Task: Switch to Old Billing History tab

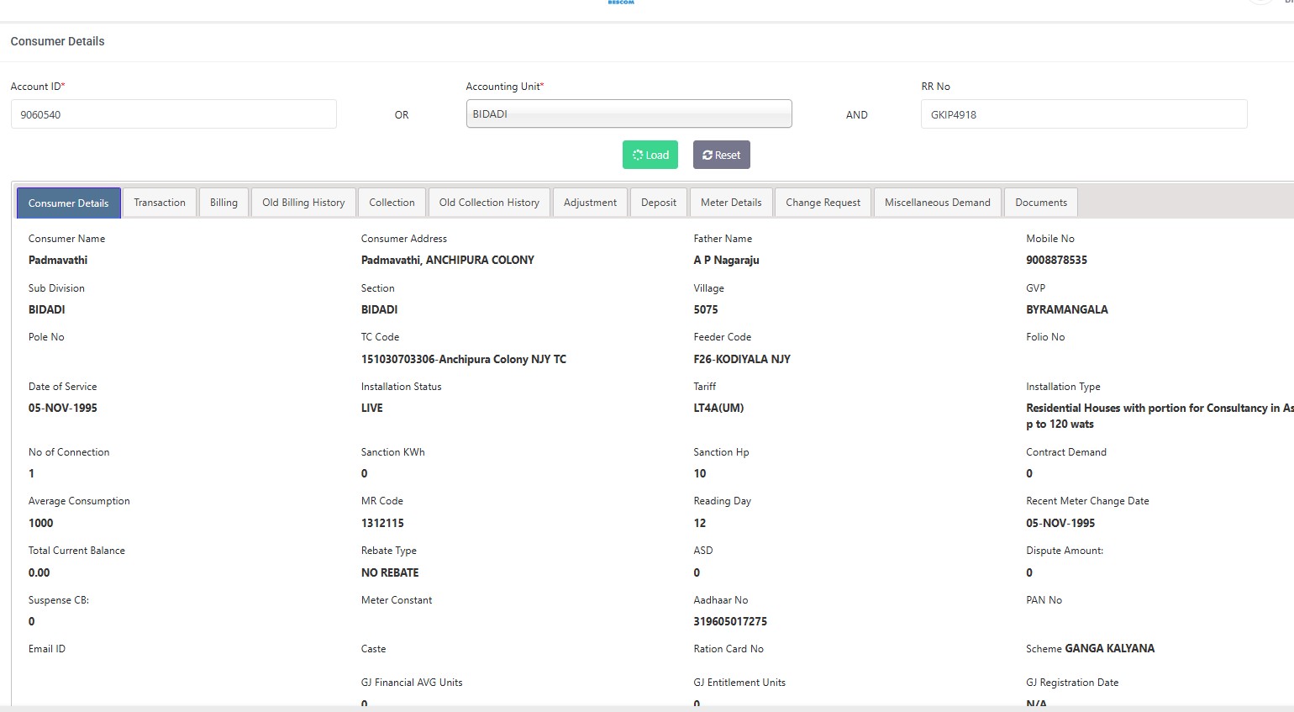Action: coord(303,203)
